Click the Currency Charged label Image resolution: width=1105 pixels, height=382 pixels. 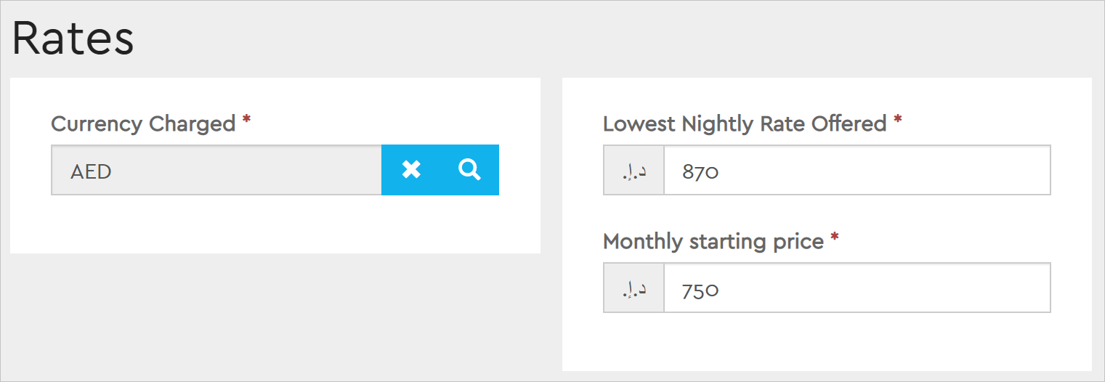[143, 124]
